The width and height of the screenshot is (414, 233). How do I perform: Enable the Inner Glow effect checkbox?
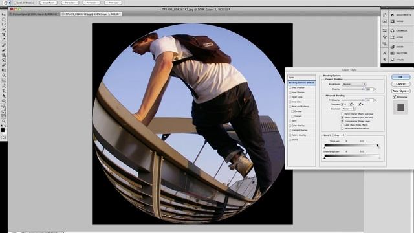tap(290, 102)
